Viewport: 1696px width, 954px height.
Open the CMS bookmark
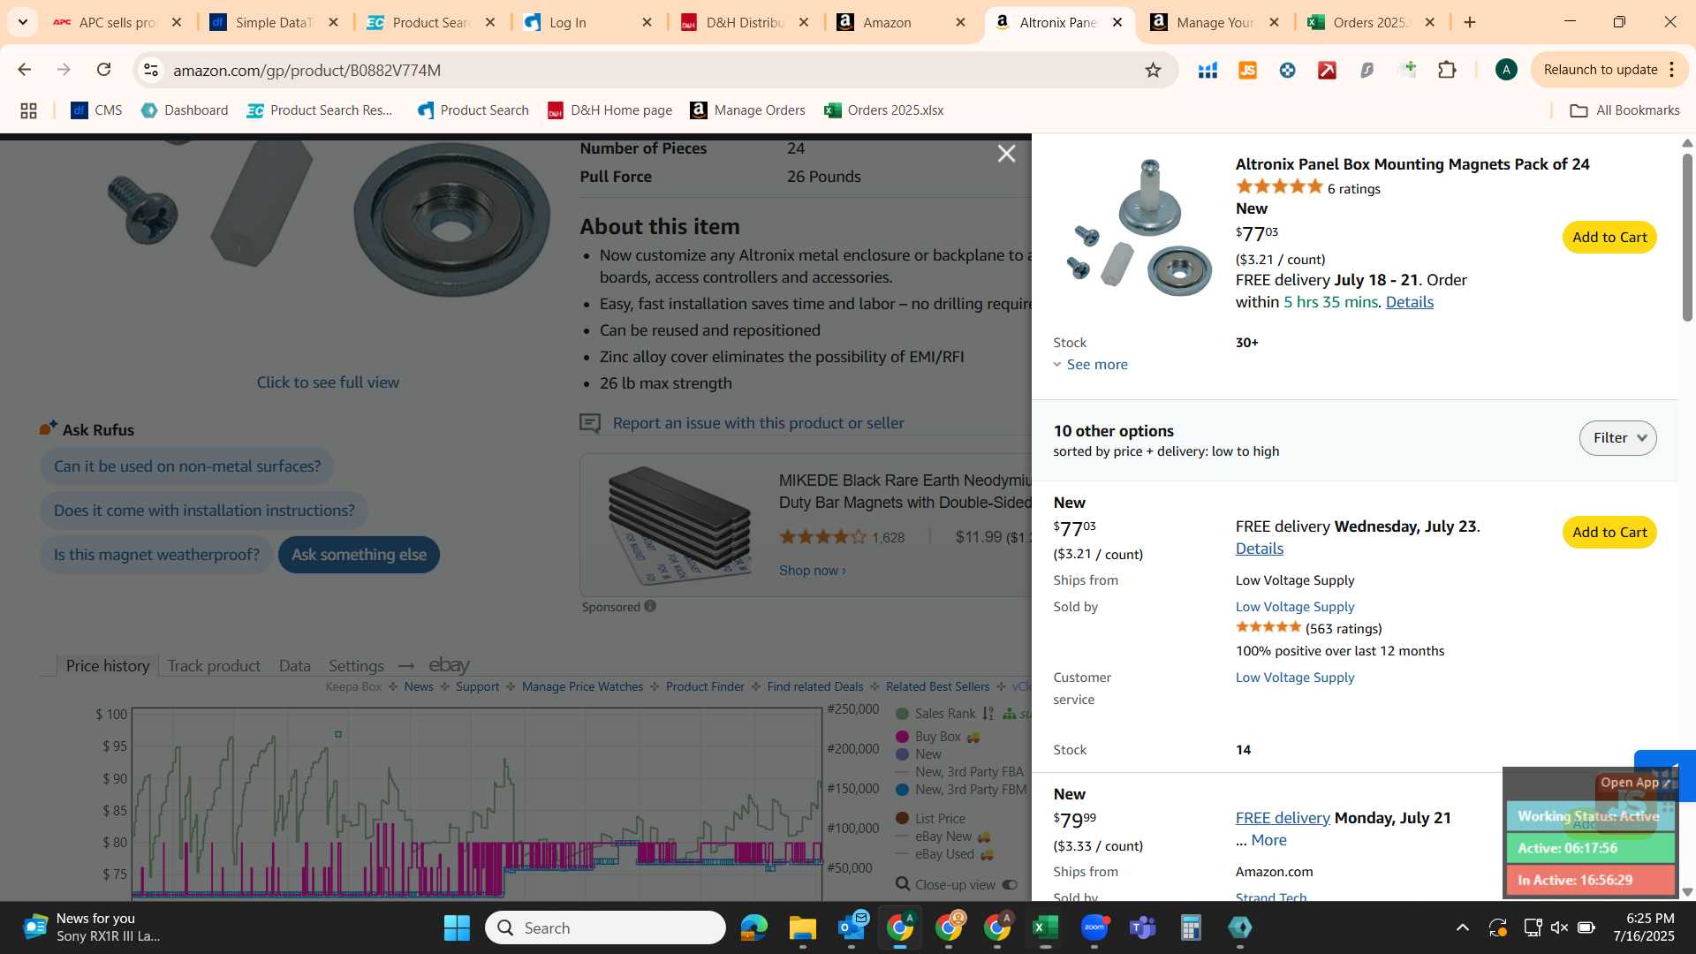pos(96,110)
